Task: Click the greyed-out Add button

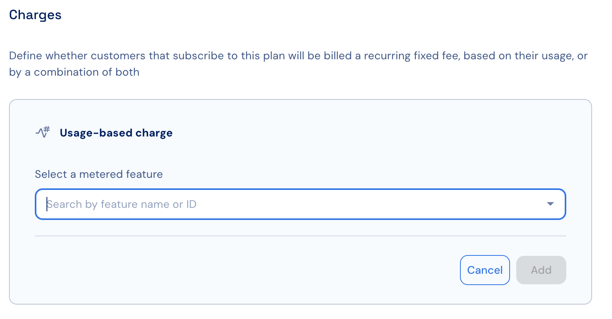Action: pos(541,270)
